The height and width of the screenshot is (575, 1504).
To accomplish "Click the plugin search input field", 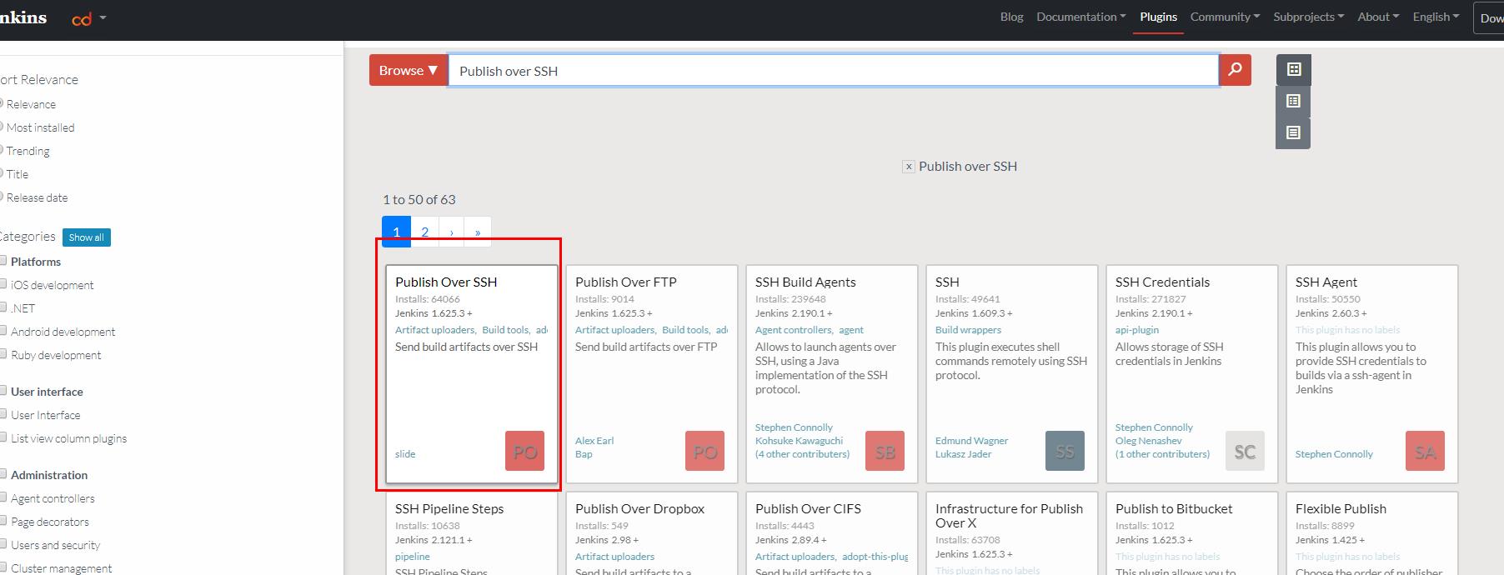I will point(834,71).
